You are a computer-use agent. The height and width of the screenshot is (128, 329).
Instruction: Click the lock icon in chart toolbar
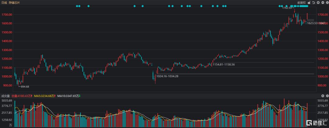click(x=309, y=2)
